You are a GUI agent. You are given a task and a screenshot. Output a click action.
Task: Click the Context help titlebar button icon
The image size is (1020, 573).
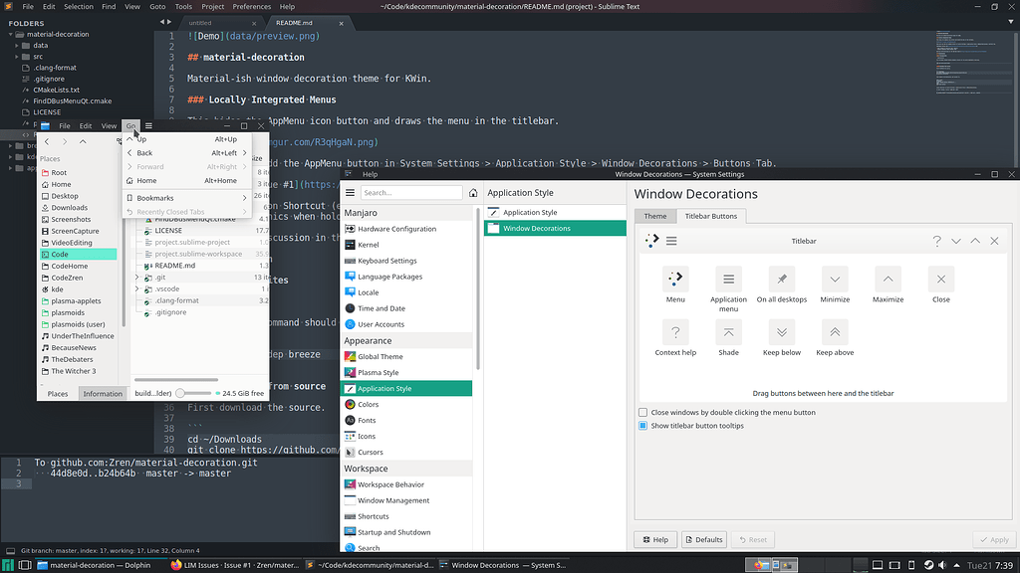675,332
